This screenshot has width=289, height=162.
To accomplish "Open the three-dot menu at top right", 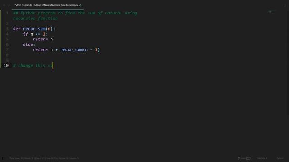I will tap(285, 5).
